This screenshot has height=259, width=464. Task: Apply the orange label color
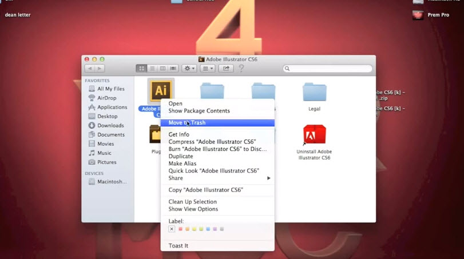click(x=187, y=229)
